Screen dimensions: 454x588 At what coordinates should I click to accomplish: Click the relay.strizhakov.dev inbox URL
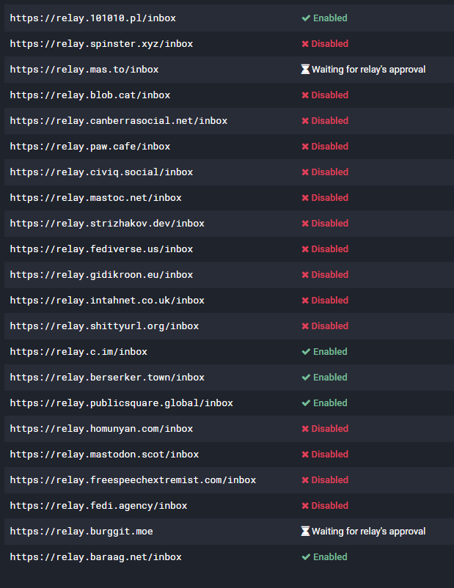point(107,224)
